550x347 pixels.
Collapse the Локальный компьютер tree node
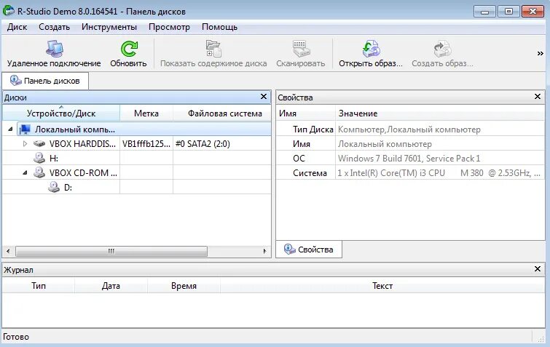(10, 129)
